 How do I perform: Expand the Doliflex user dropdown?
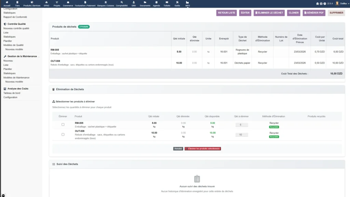[342, 3]
